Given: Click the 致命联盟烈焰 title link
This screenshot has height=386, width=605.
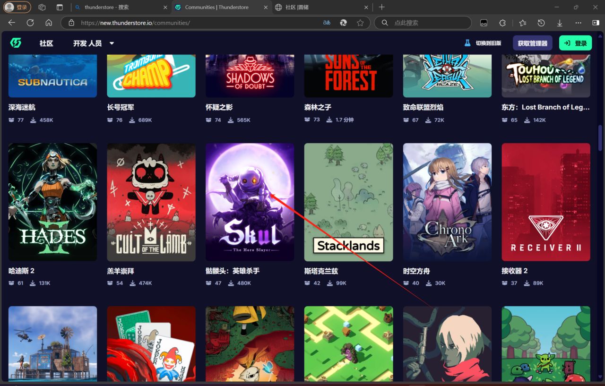Looking at the screenshot, I should [x=423, y=107].
